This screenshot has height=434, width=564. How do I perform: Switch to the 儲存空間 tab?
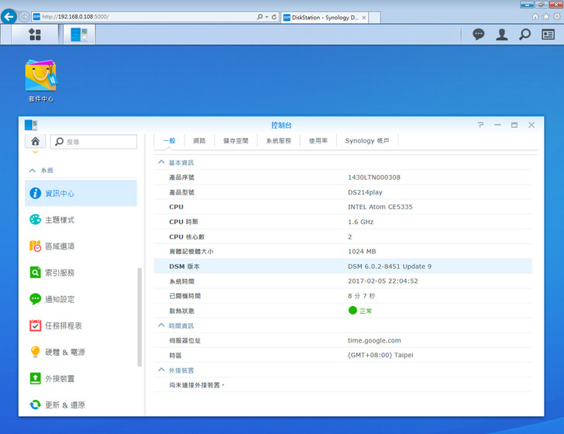tap(236, 141)
